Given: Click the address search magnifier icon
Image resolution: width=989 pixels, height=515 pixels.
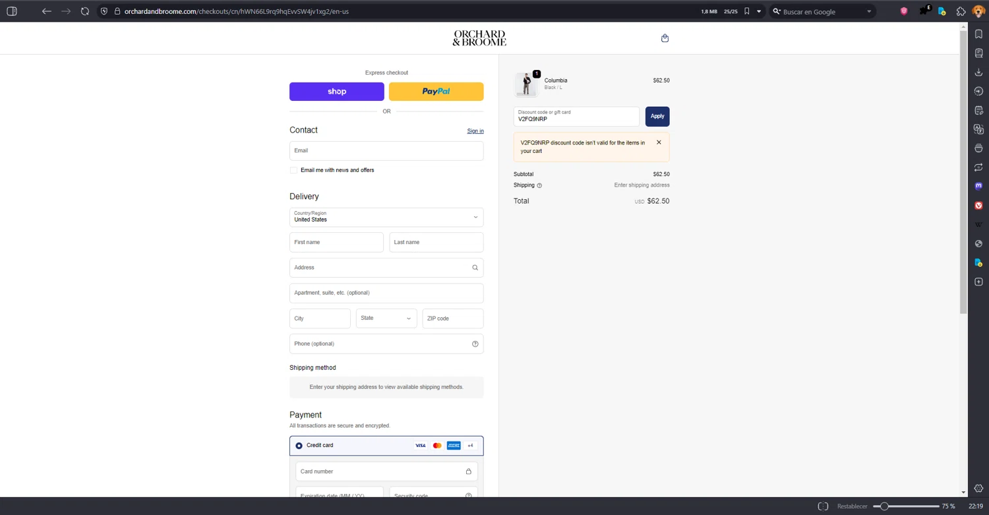Looking at the screenshot, I should click(x=475, y=268).
